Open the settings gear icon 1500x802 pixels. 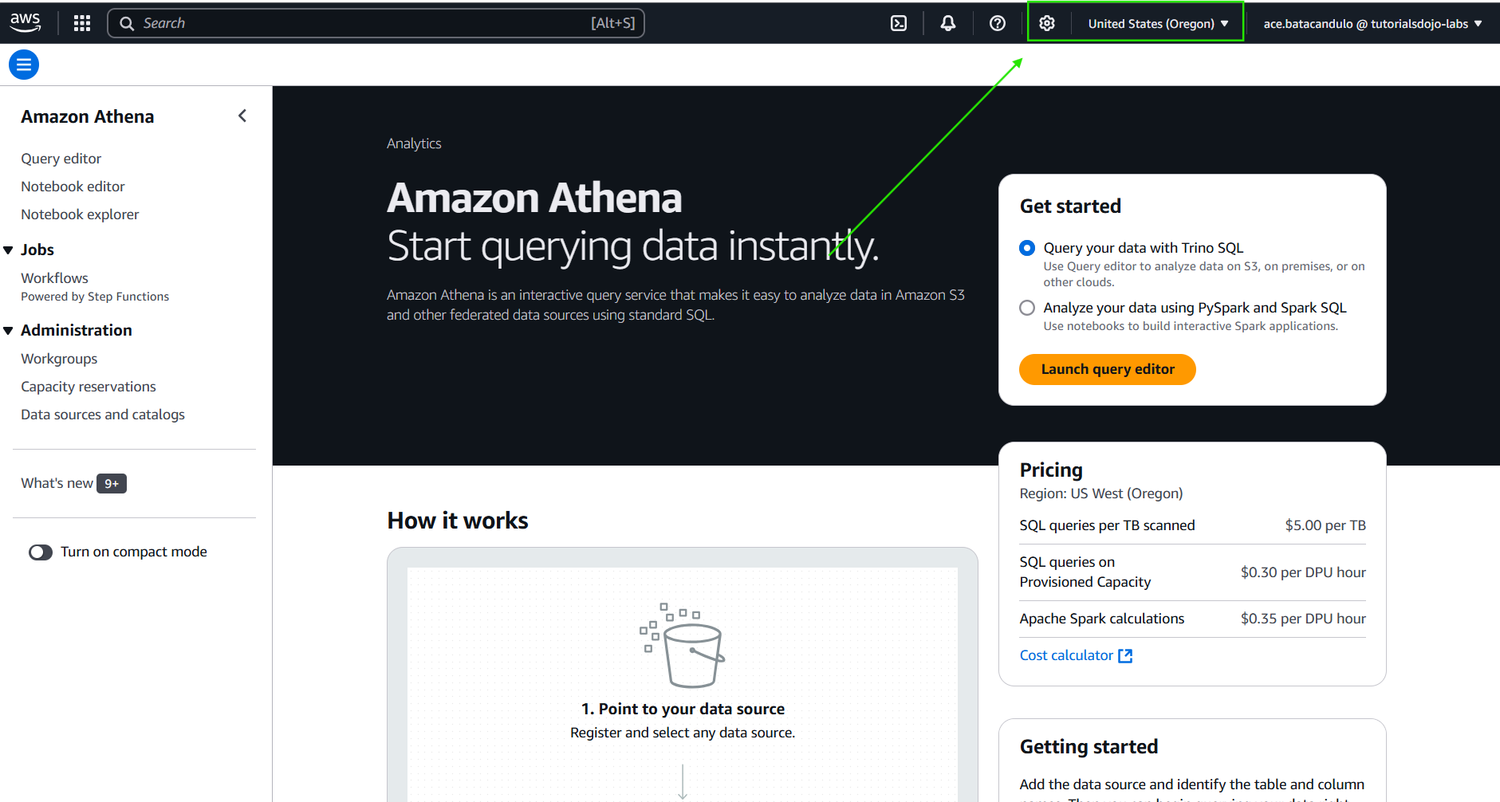pyautogui.click(x=1047, y=23)
